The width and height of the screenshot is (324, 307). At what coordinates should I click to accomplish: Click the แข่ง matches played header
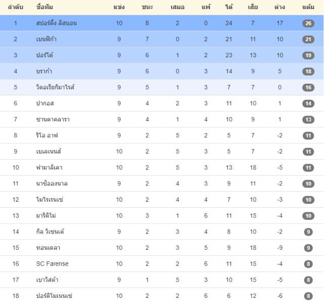(119, 7)
